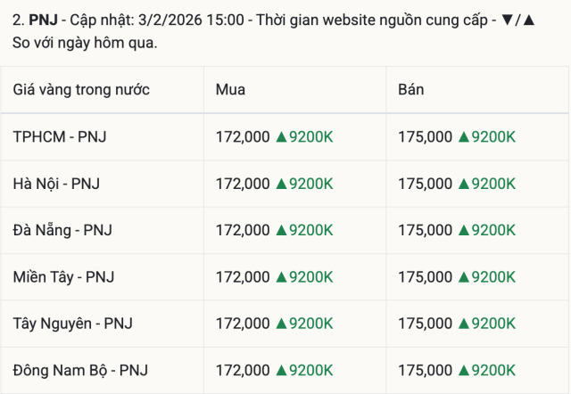Select the Tây Nguyên - PNJ row label

(72, 323)
